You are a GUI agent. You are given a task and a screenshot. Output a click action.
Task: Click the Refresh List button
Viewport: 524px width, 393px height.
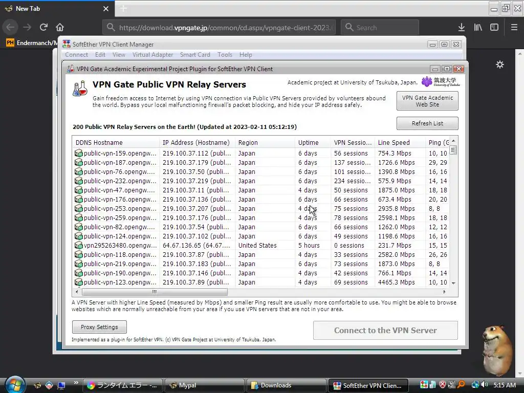click(x=427, y=123)
